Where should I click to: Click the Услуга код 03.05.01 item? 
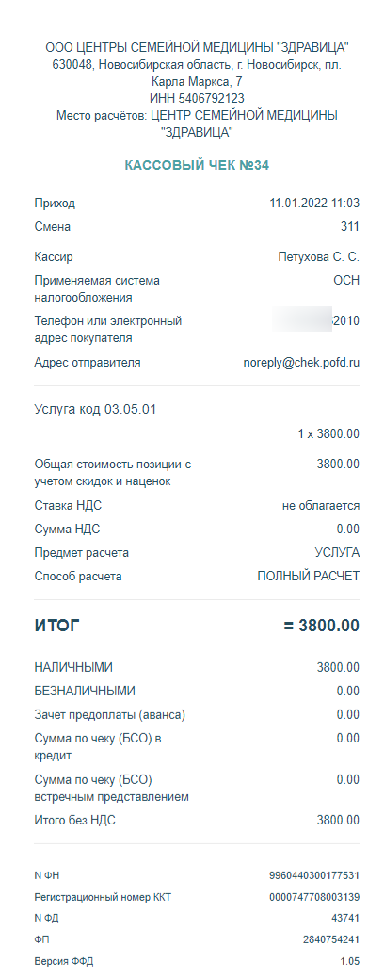pos(95,410)
